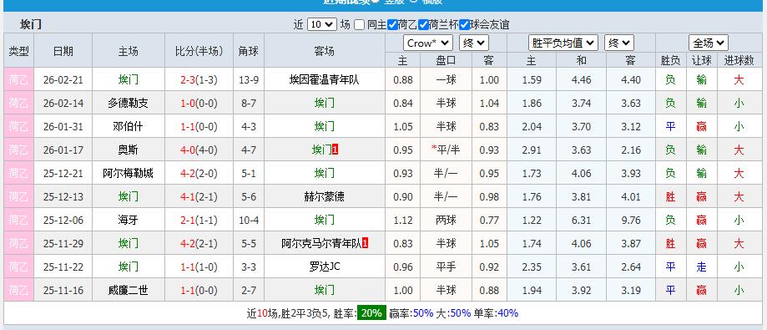Click the 进球数 column header
767x330 pixels.
click(739, 60)
